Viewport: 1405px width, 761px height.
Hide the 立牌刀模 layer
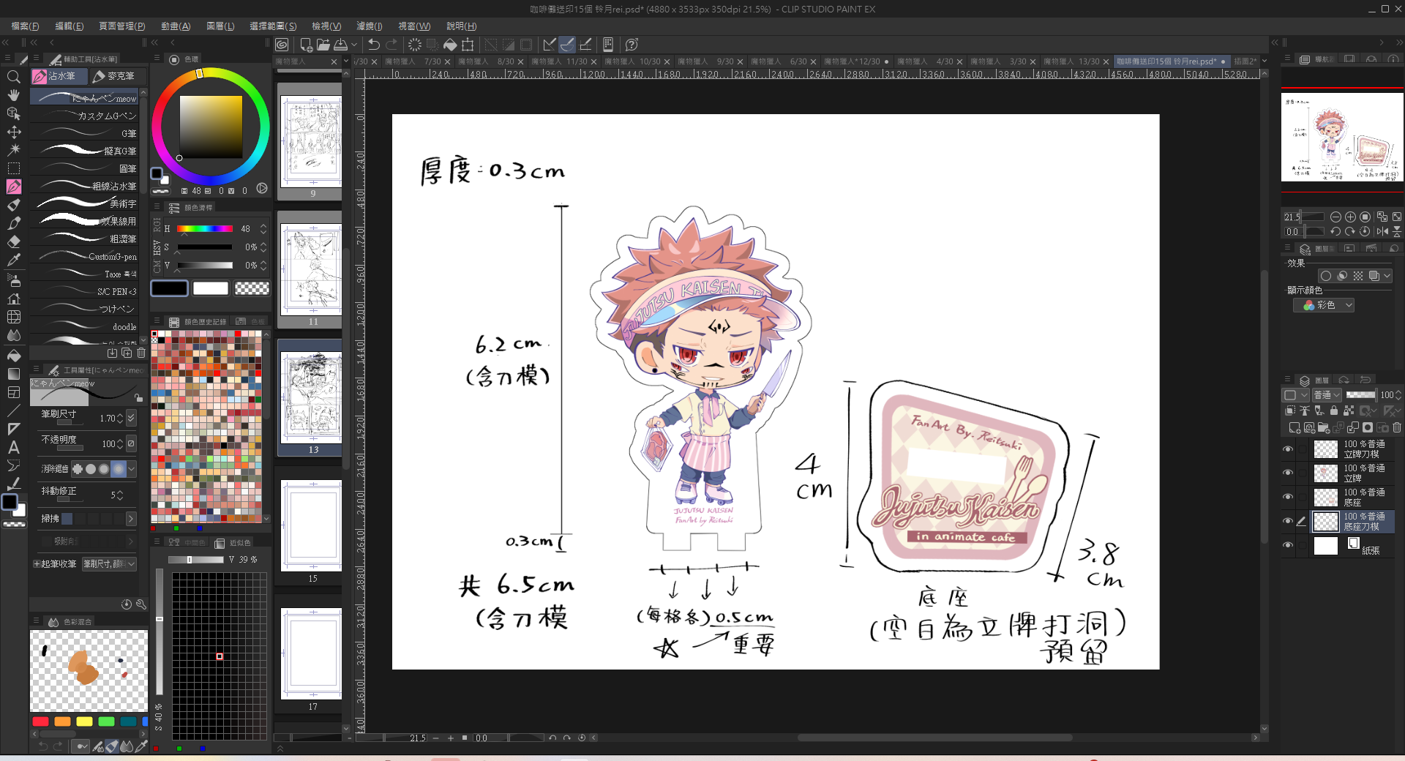click(x=1288, y=449)
